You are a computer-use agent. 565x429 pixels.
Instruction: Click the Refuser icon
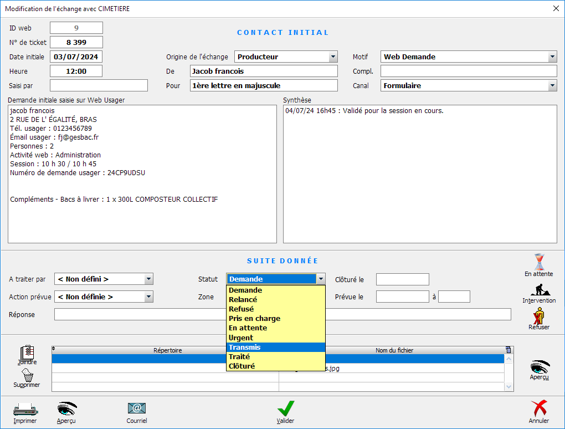[538, 316]
